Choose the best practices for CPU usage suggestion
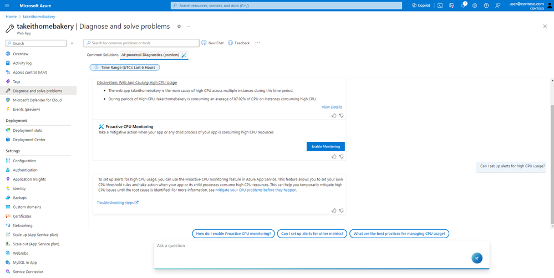 pyautogui.click(x=399, y=234)
